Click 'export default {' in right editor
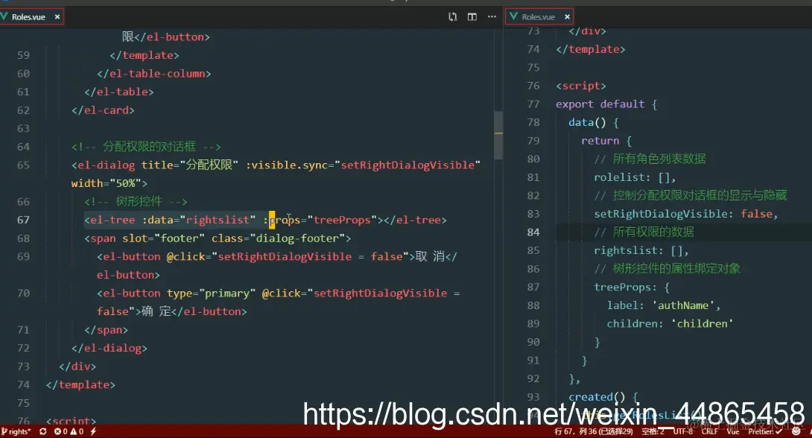The width and height of the screenshot is (812, 438). click(606, 104)
